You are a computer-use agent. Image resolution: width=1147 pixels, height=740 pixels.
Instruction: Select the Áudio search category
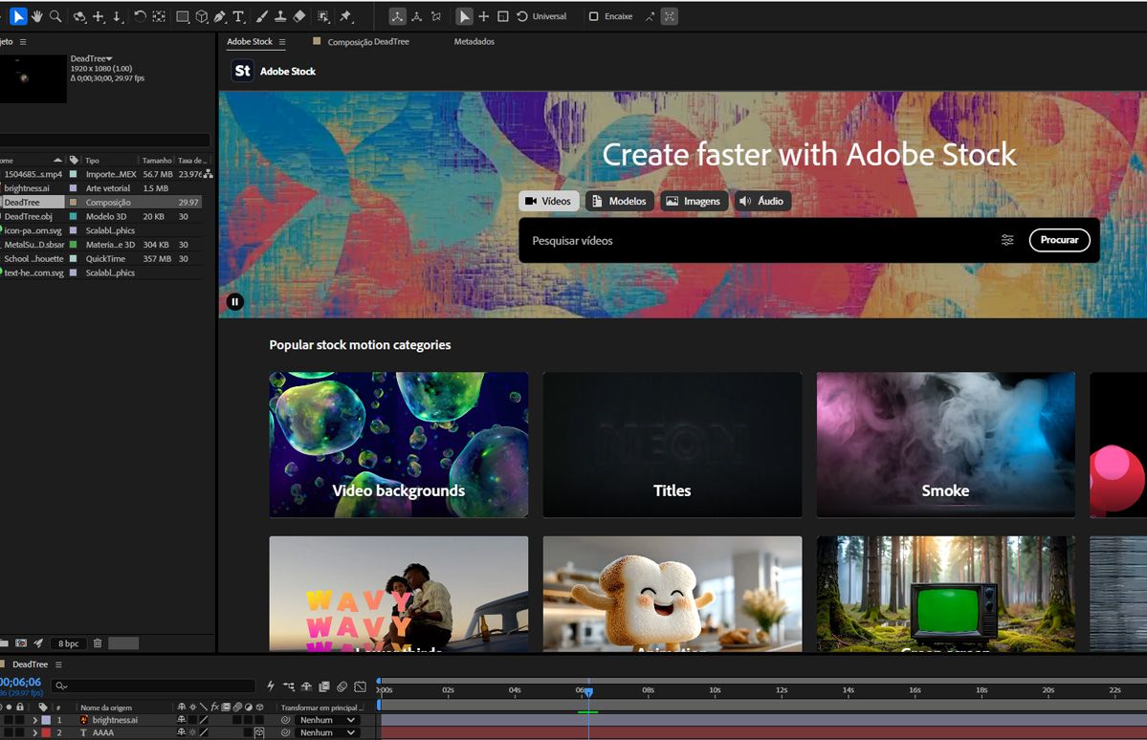761,201
